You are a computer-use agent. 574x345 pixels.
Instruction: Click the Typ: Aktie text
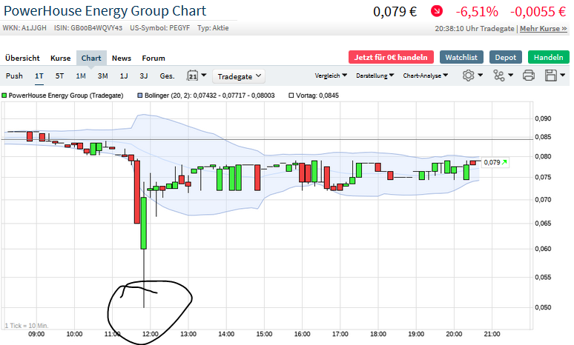click(x=213, y=28)
